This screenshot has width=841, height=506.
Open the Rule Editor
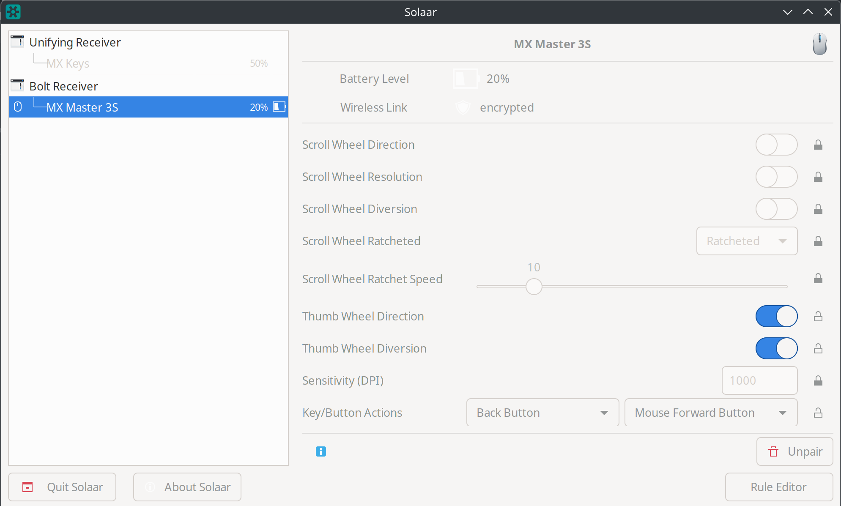(x=778, y=487)
